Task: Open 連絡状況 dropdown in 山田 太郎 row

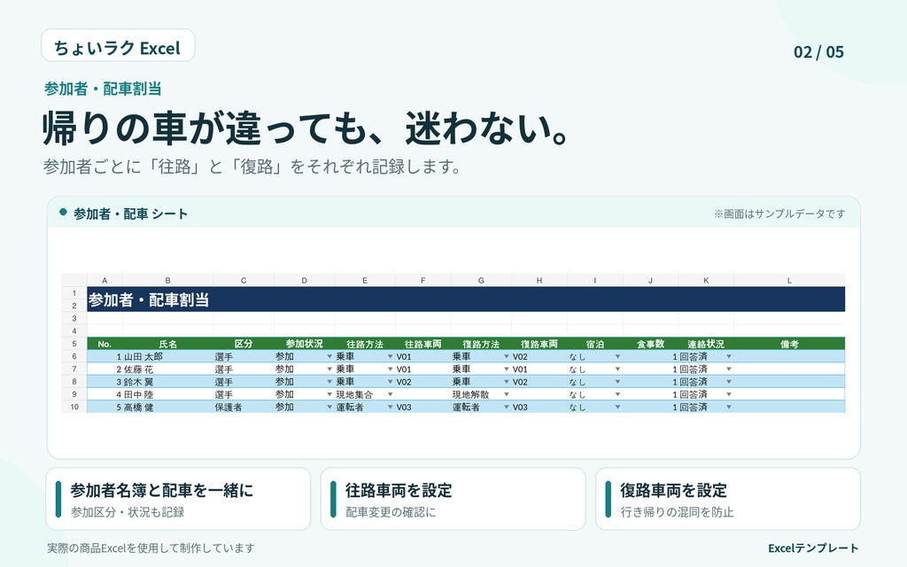Action: [x=729, y=357]
